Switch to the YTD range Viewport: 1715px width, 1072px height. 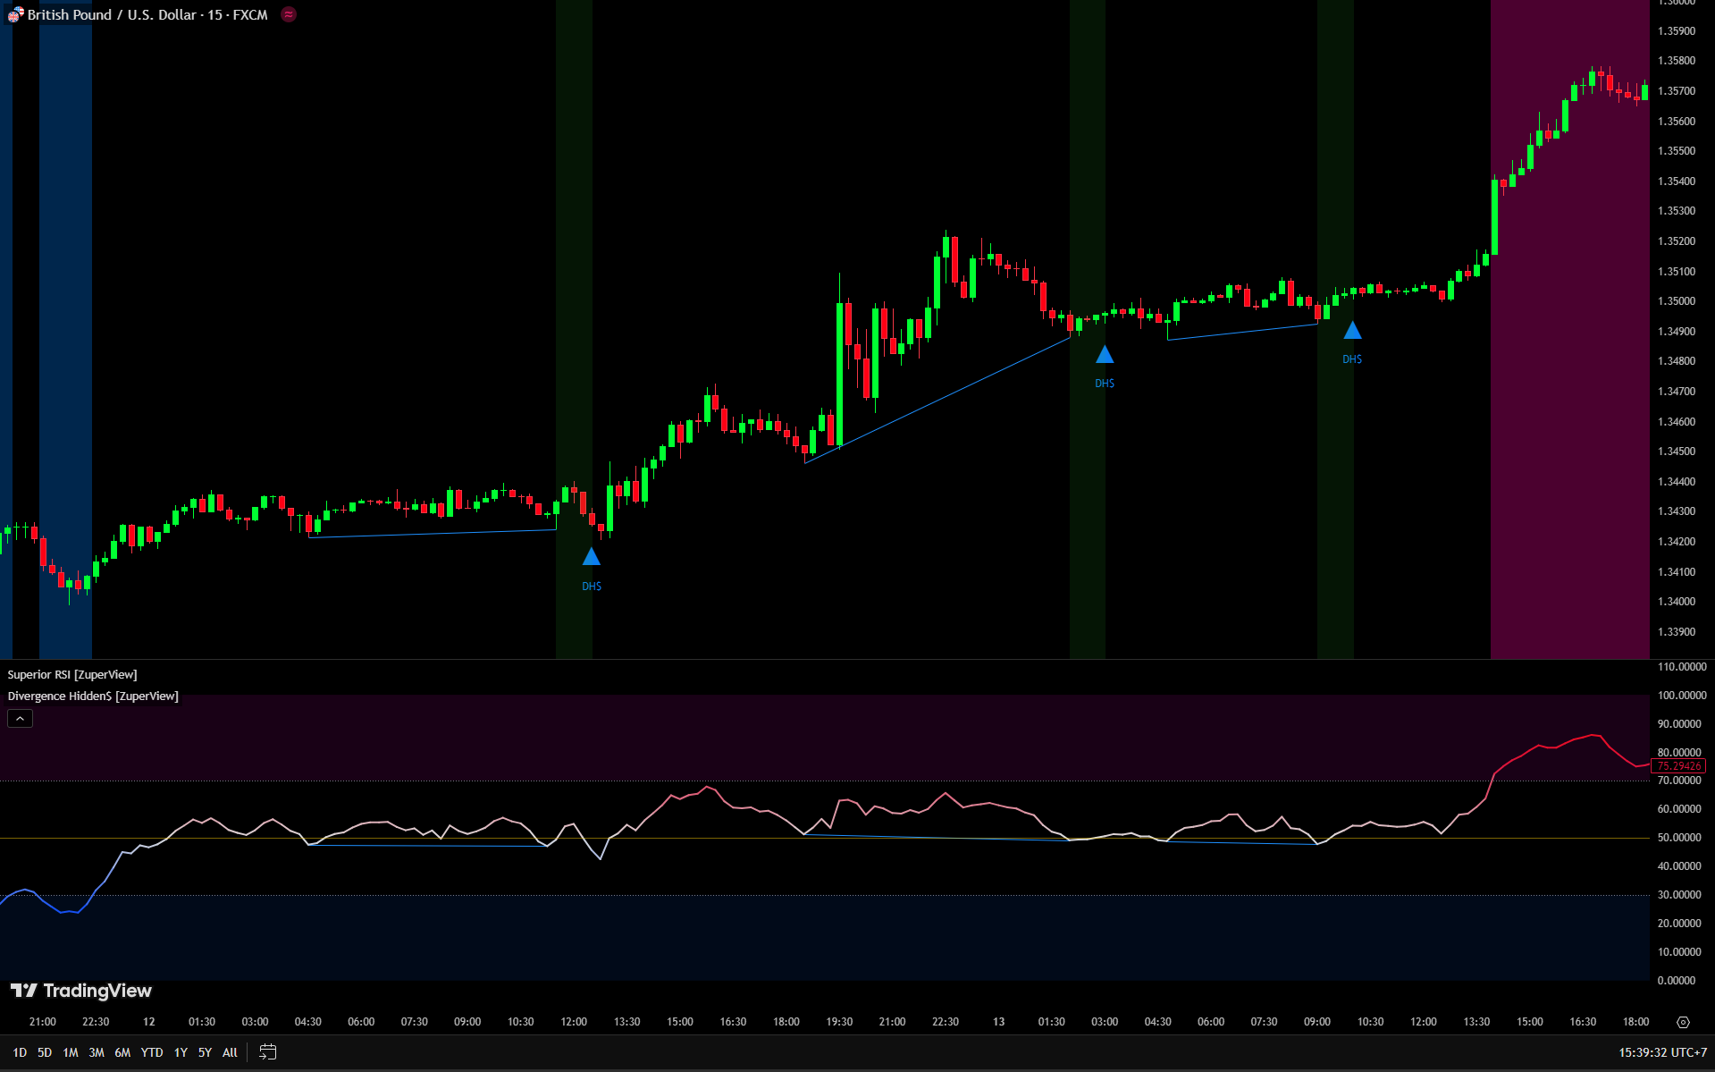tap(152, 1052)
